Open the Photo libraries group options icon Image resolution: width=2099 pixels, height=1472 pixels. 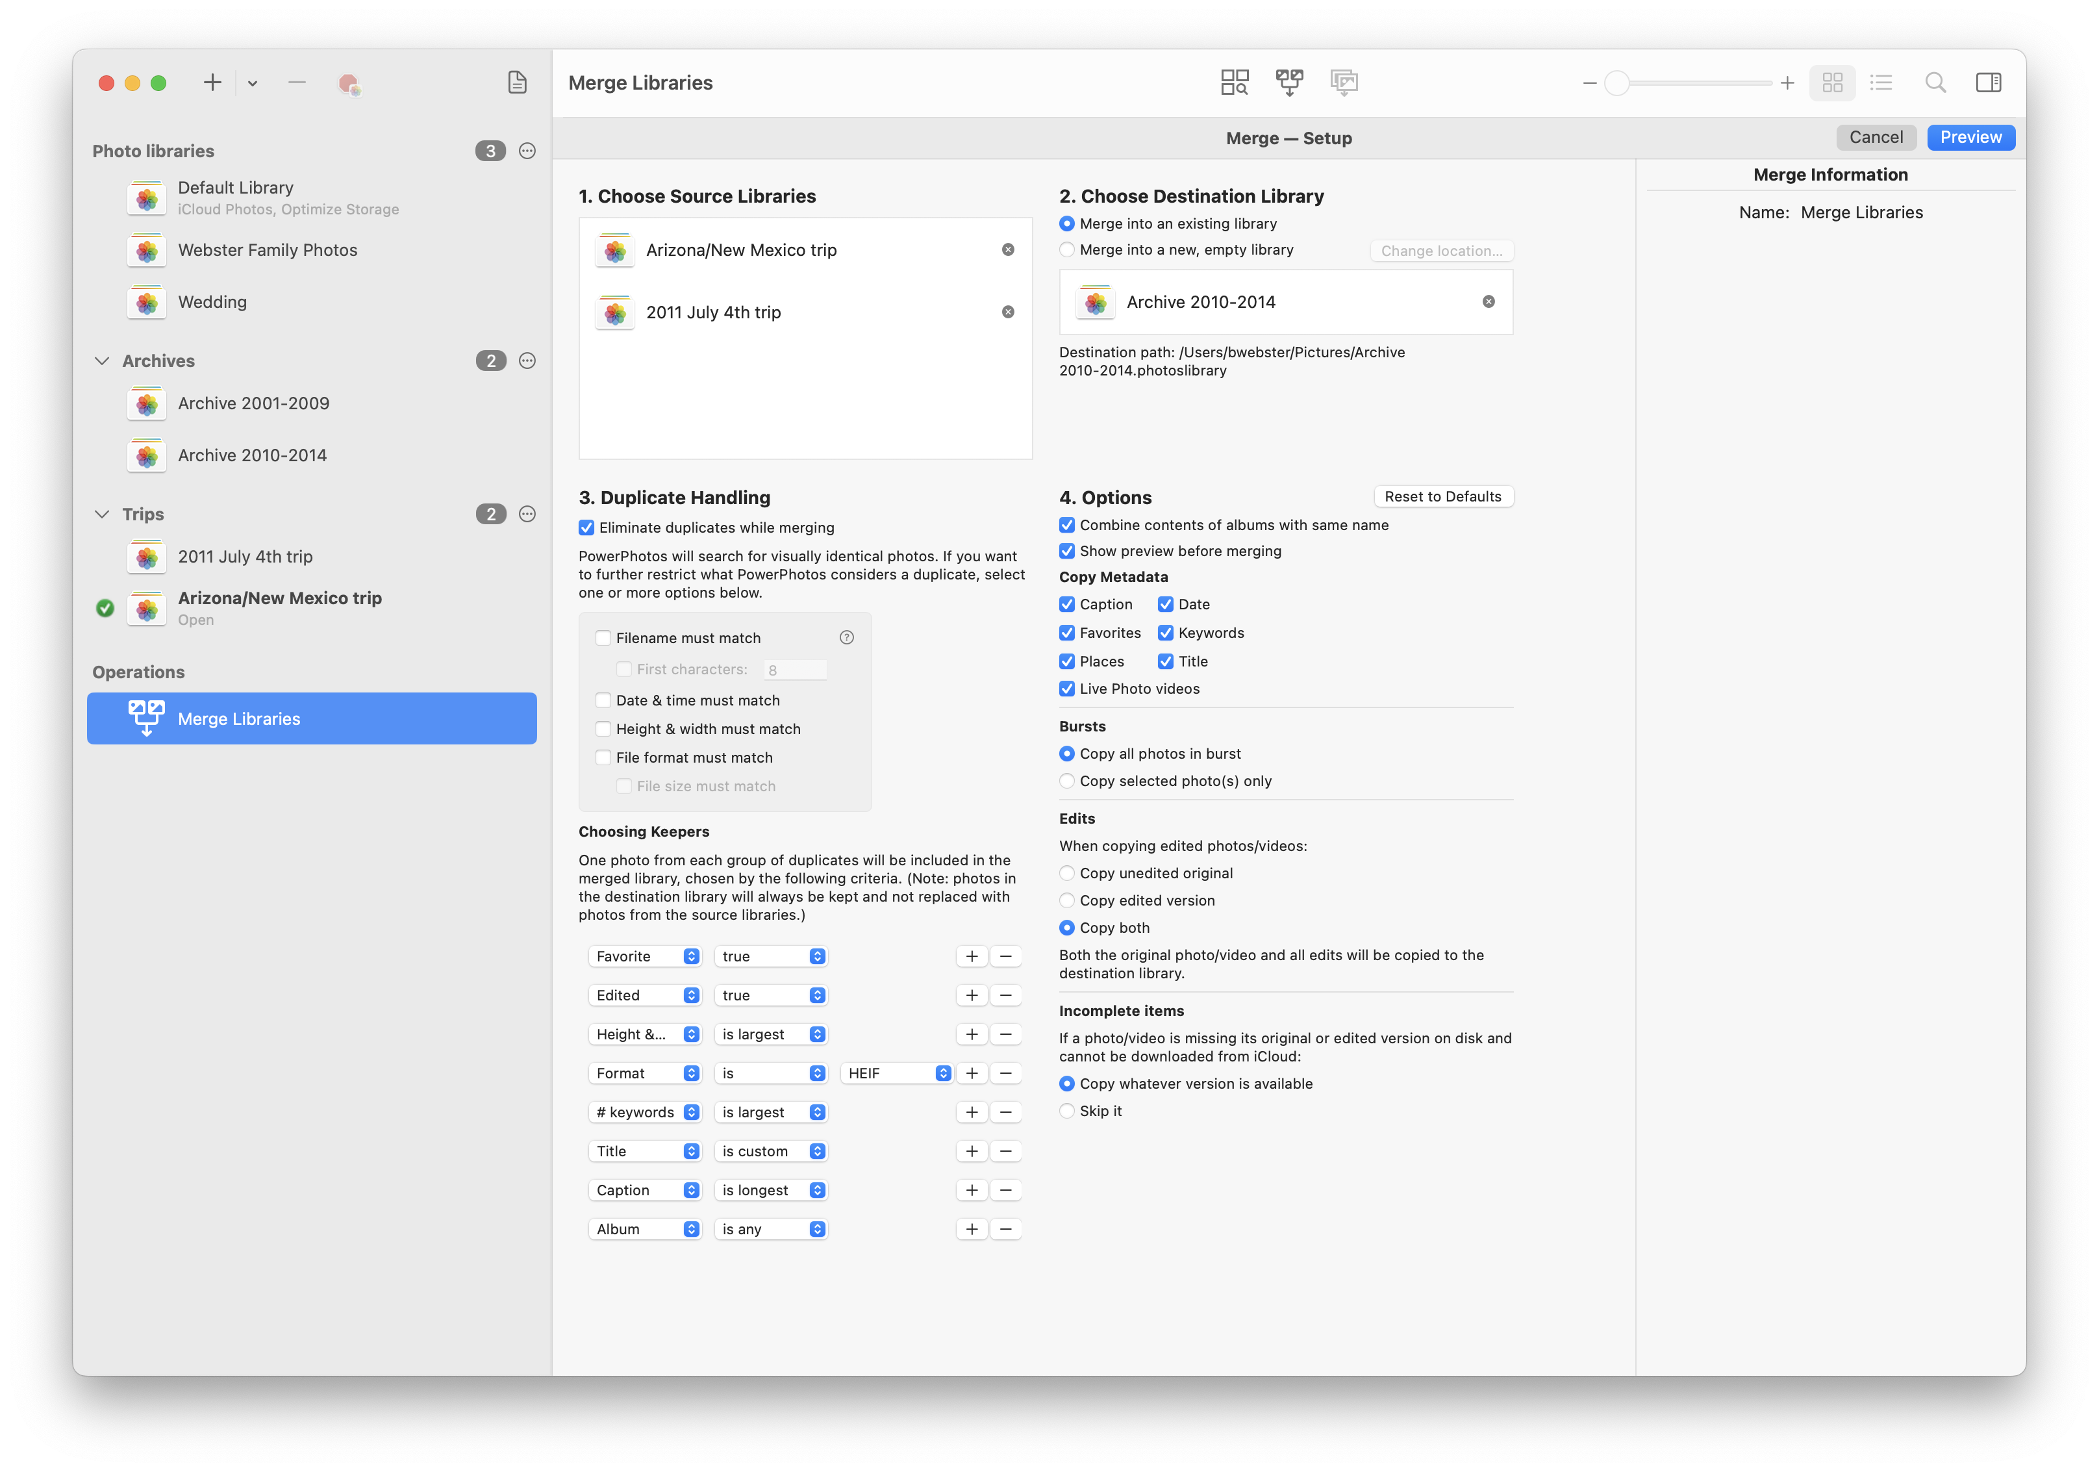pyautogui.click(x=527, y=151)
